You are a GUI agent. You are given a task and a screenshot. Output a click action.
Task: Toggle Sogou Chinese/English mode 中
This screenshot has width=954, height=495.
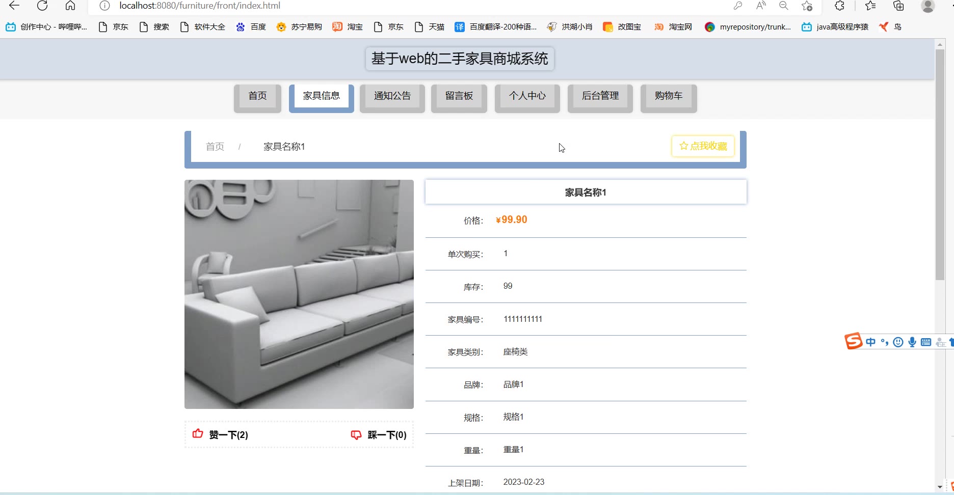point(870,342)
